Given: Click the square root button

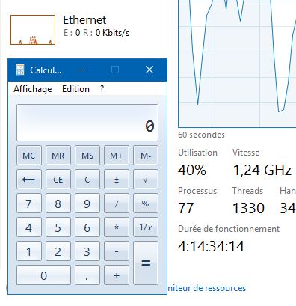Looking at the screenshot, I should (146, 180).
